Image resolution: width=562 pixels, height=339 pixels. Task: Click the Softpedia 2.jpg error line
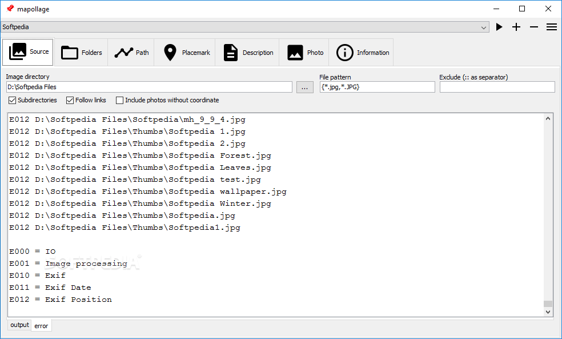(x=127, y=143)
